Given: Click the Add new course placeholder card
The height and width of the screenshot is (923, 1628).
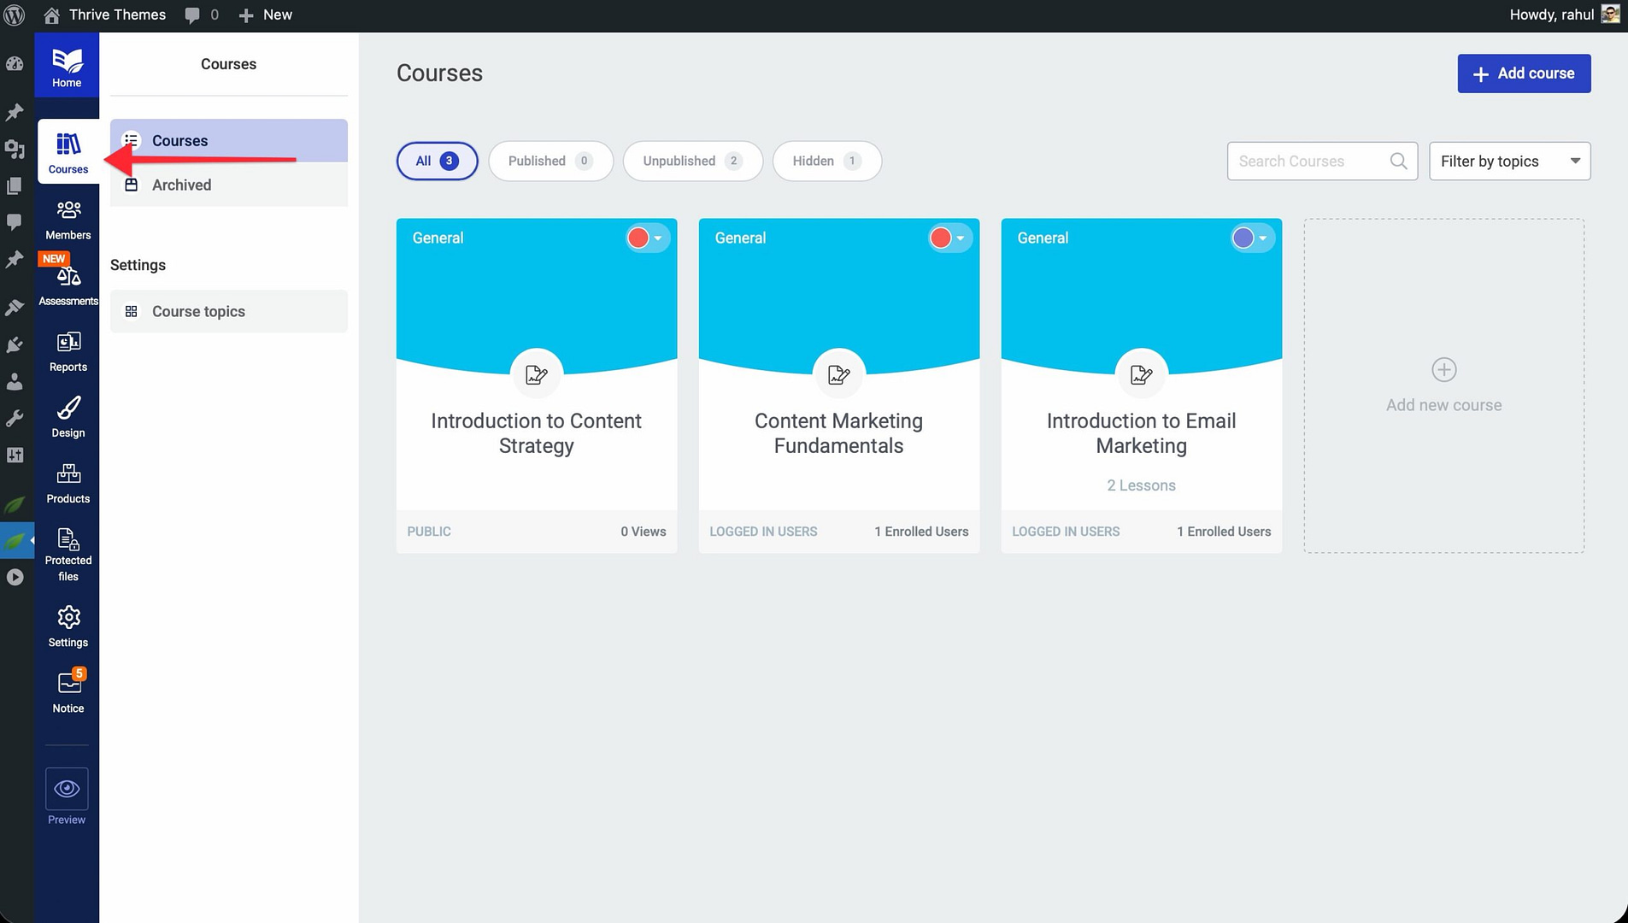Looking at the screenshot, I should (x=1443, y=385).
